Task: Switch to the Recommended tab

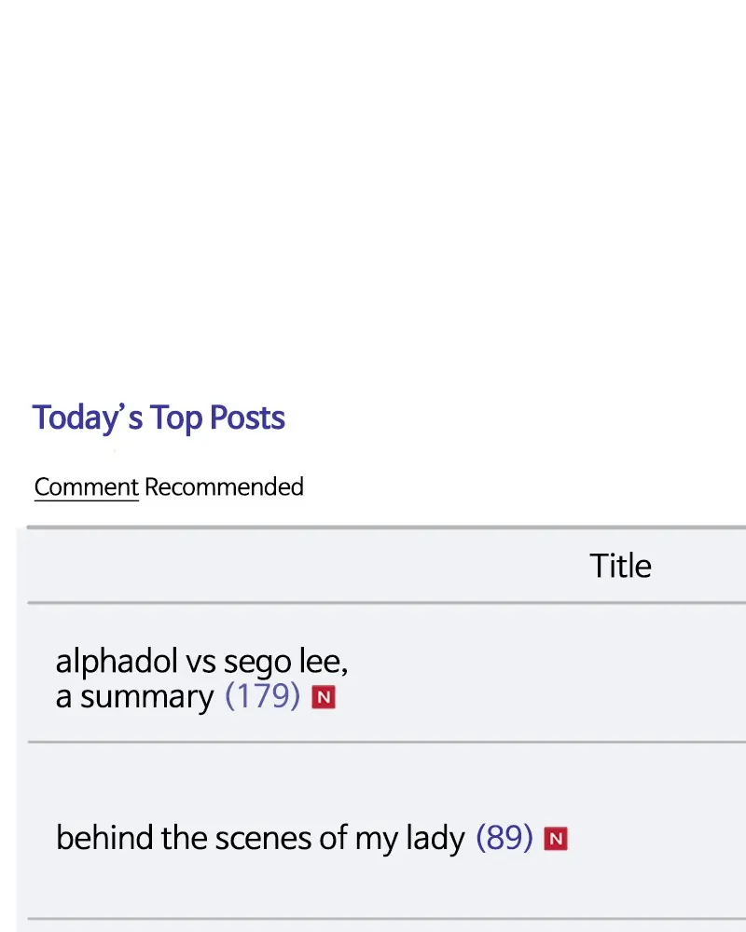Action: (224, 487)
